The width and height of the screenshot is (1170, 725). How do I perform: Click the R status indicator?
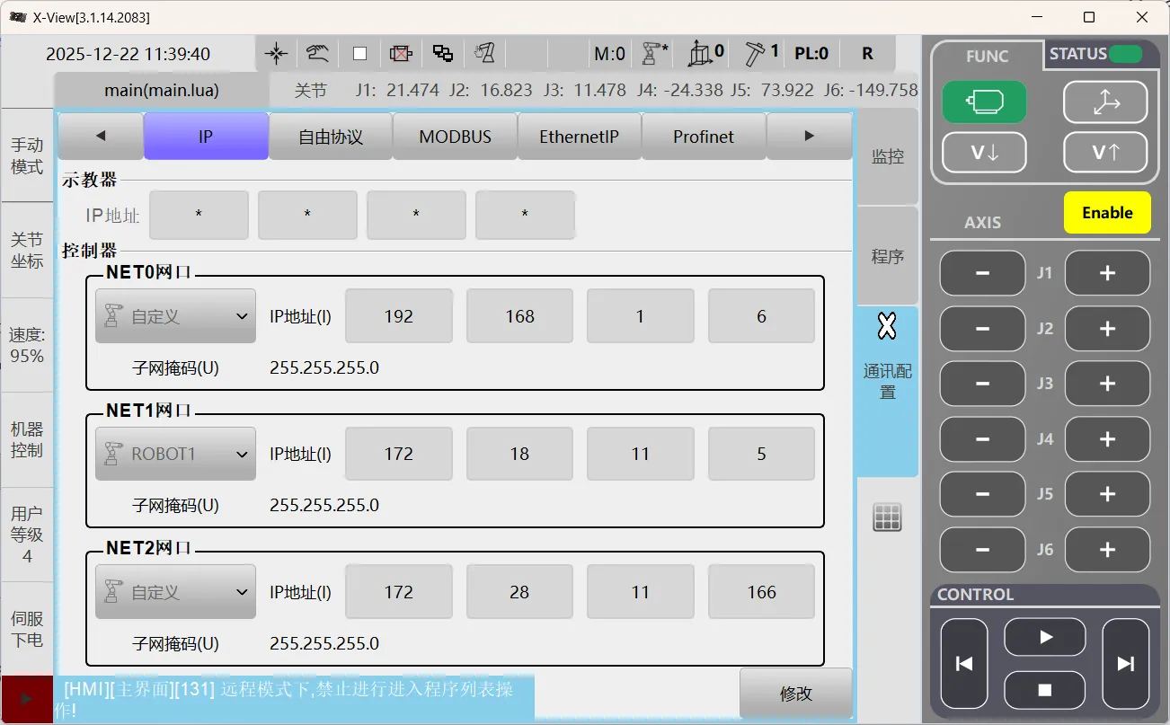(867, 54)
